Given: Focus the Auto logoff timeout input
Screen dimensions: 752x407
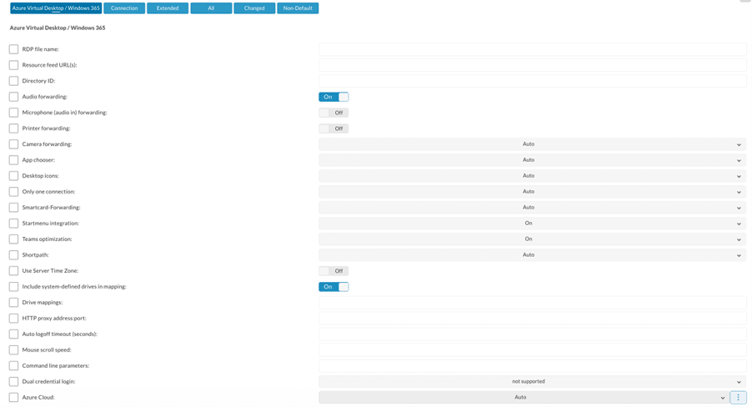Looking at the screenshot, I should tap(533, 334).
